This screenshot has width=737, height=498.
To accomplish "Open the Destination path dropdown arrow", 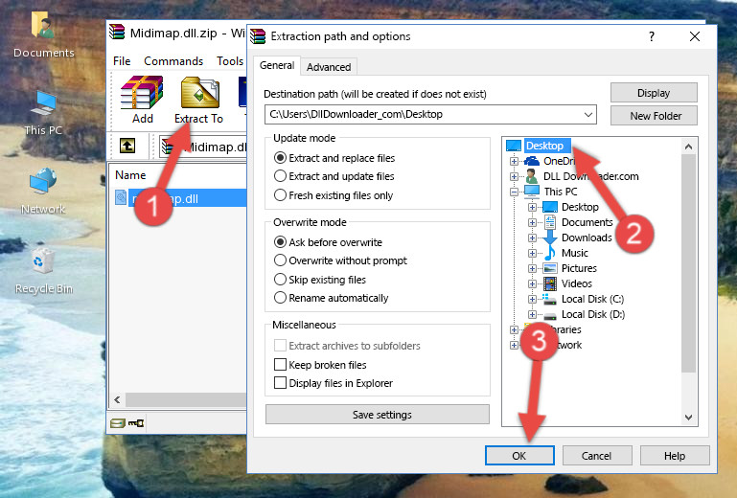I will click(587, 115).
